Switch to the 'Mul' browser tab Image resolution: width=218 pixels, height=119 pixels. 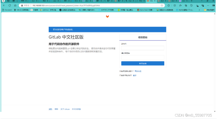pyautogui.click(x=140, y=1)
